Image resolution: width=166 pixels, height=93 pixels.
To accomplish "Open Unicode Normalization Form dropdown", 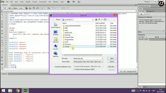I will point(88,67).
